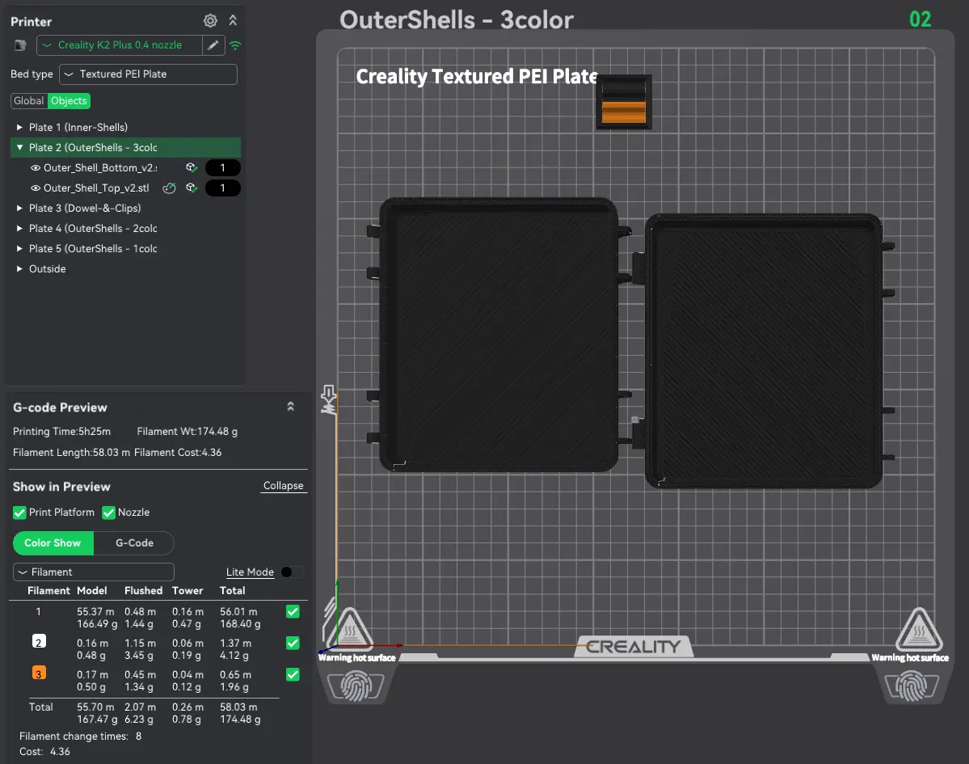Expand Plate 3 (Dowel-&-Clips) tree node
The height and width of the screenshot is (764, 969).
(x=19, y=209)
